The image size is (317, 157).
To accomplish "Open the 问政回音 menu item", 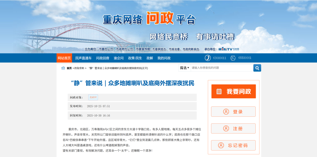I will click(103, 58).
